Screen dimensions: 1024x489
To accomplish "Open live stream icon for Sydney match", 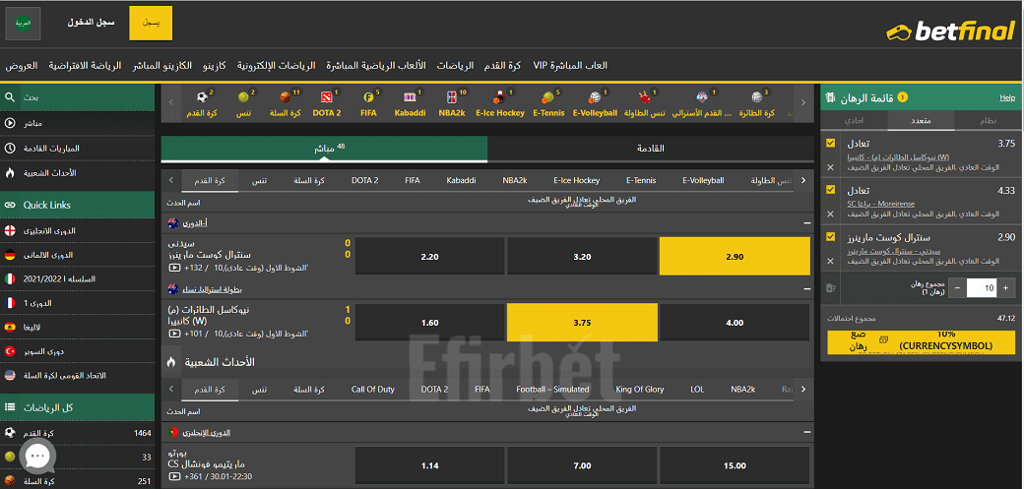I will [174, 268].
